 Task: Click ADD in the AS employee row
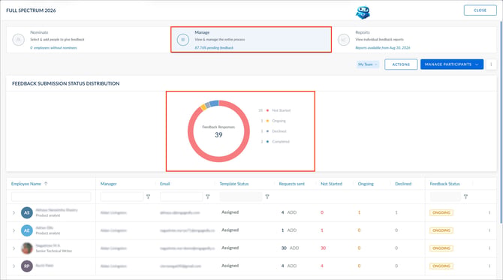(x=292, y=212)
